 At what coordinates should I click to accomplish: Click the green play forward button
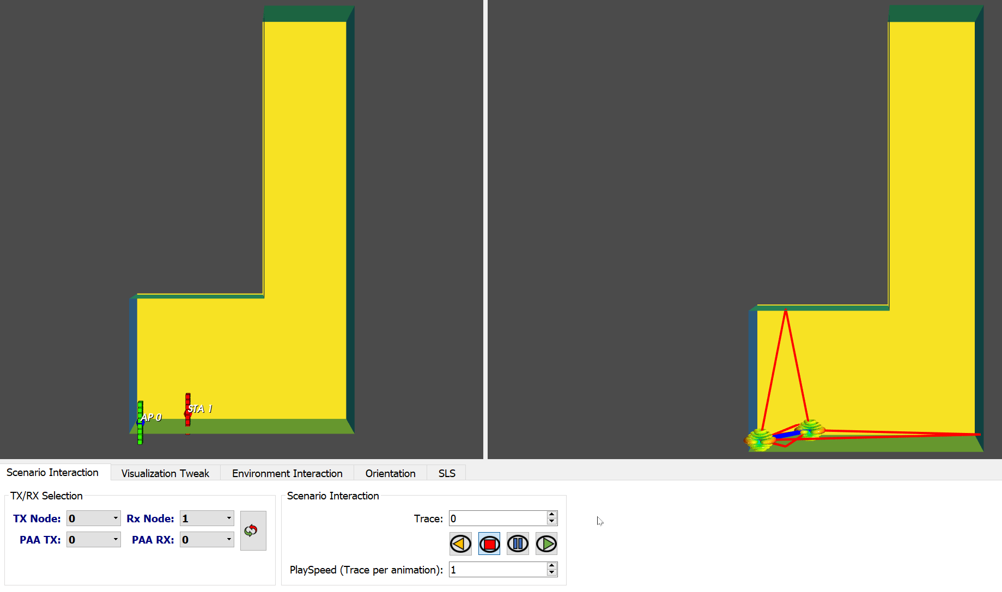[546, 544]
